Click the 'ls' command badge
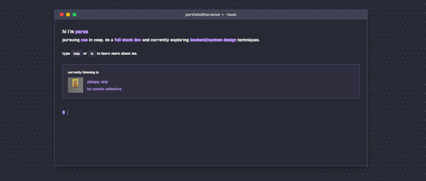Image resolution: width=426 pixels, height=181 pixels. (x=92, y=53)
